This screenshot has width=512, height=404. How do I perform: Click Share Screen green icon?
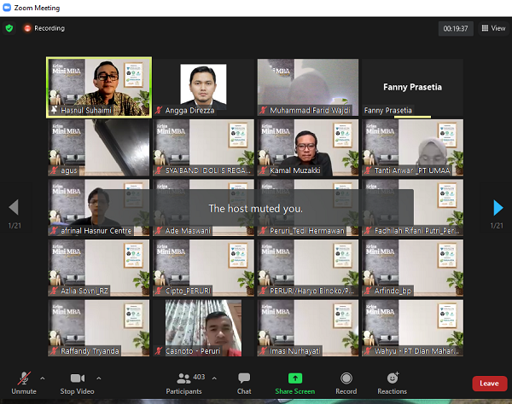point(295,378)
